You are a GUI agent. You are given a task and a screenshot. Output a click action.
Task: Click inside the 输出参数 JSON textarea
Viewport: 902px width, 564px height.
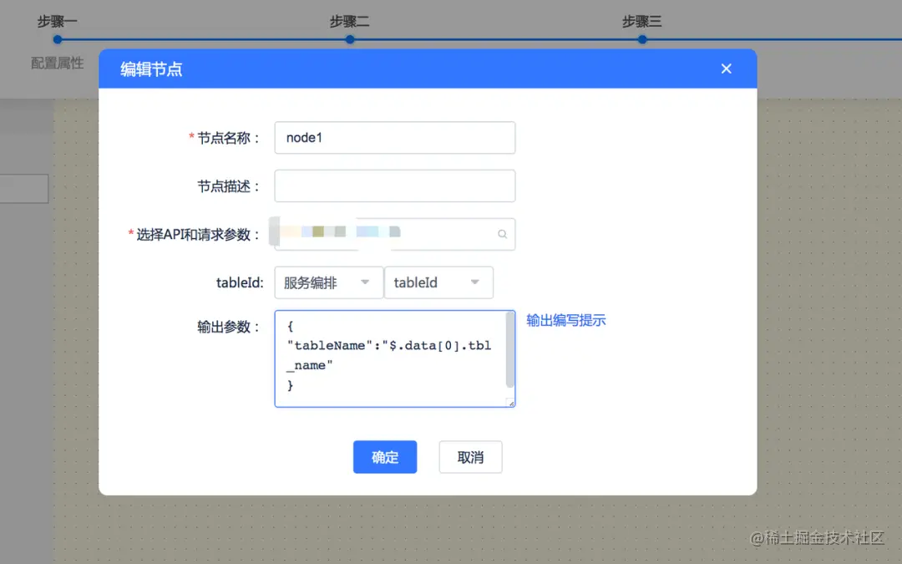click(394, 358)
